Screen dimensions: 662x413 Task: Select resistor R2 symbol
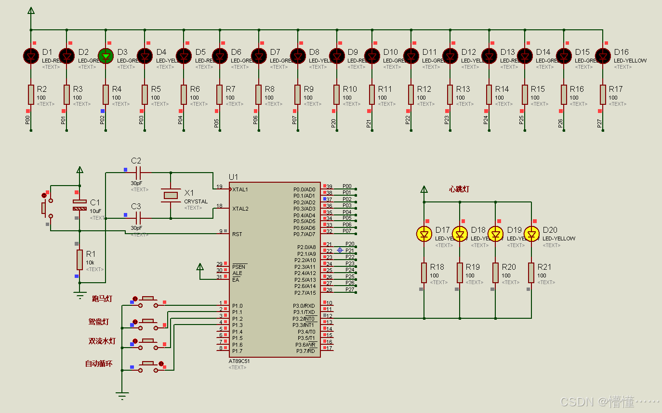[x=31, y=95]
